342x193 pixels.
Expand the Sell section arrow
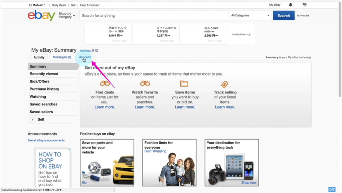[x=32, y=120]
